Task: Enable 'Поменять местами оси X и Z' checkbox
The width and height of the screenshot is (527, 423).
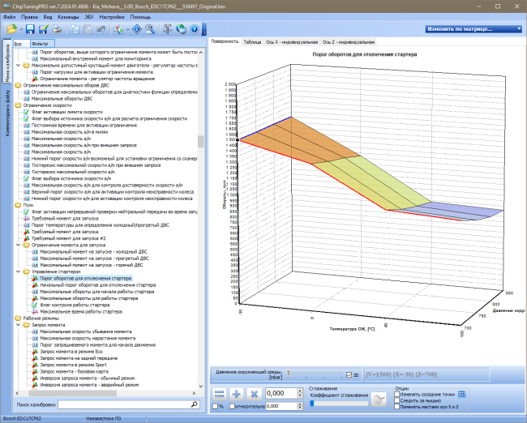Action: (397, 407)
